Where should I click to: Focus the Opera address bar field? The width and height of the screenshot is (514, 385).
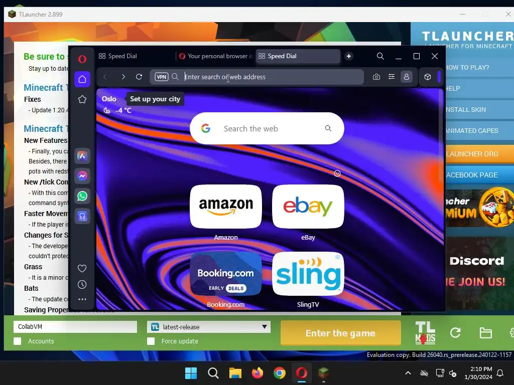click(256, 77)
